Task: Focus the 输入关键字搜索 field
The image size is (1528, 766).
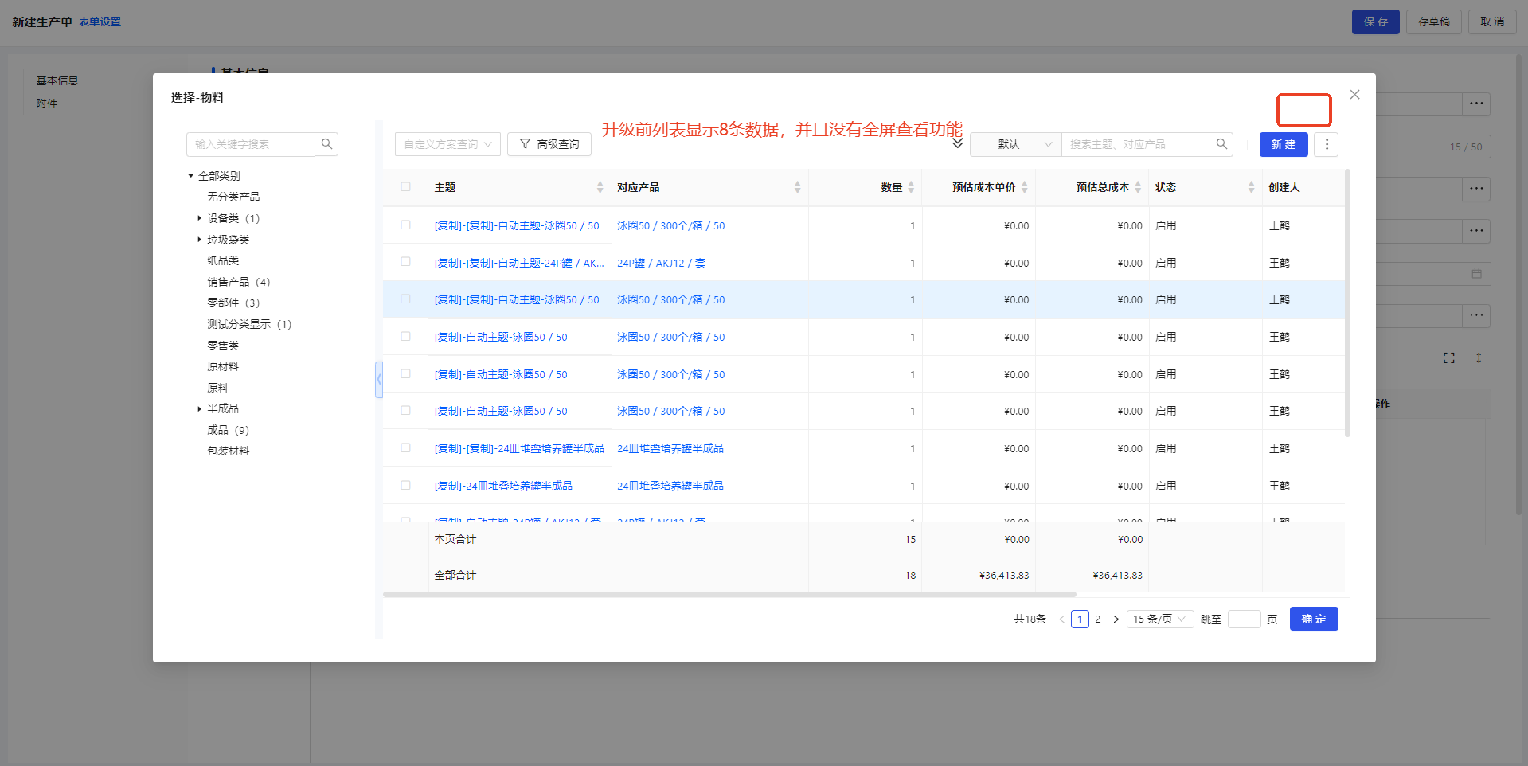Action: (251, 144)
